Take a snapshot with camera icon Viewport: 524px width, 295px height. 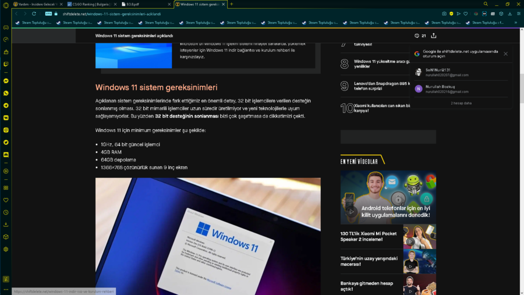pyautogui.click(x=444, y=14)
